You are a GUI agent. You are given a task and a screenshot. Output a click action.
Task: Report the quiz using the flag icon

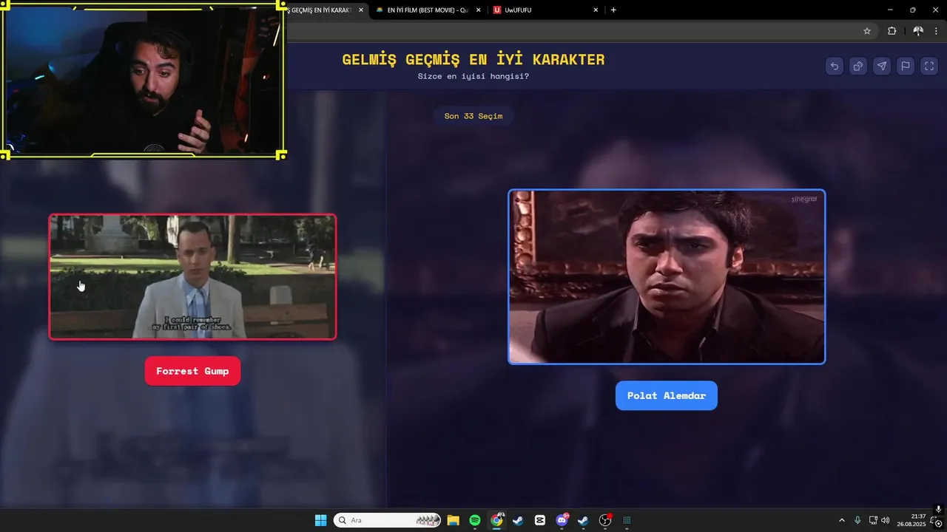[x=906, y=66]
